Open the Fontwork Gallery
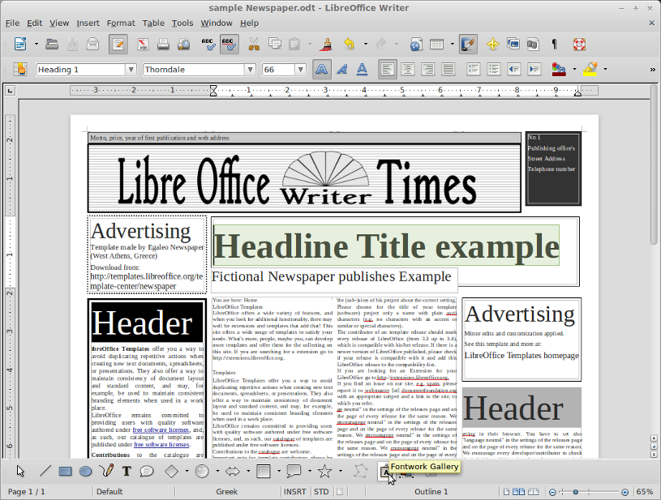Viewport: 661px width, 500px height. click(385, 471)
